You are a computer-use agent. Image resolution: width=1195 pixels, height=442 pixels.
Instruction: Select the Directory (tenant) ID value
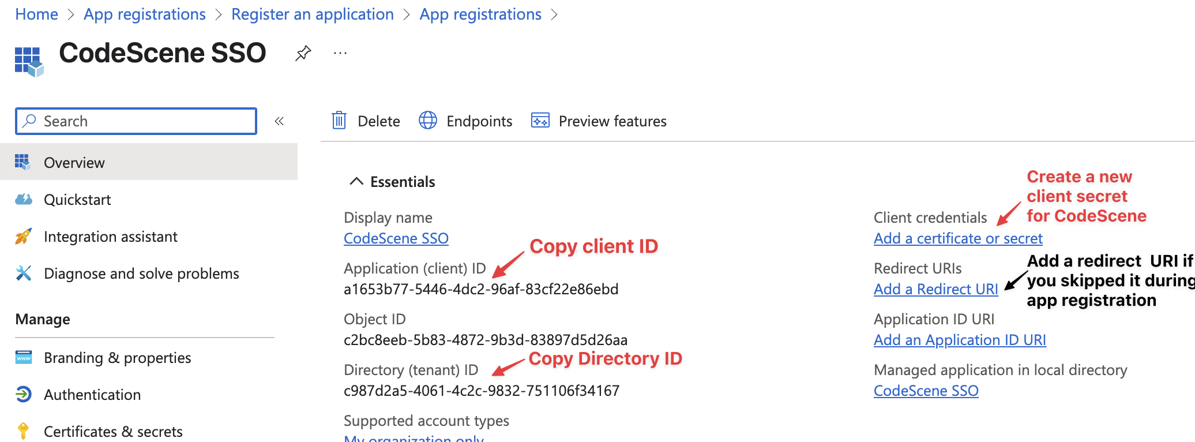[x=482, y=391]
